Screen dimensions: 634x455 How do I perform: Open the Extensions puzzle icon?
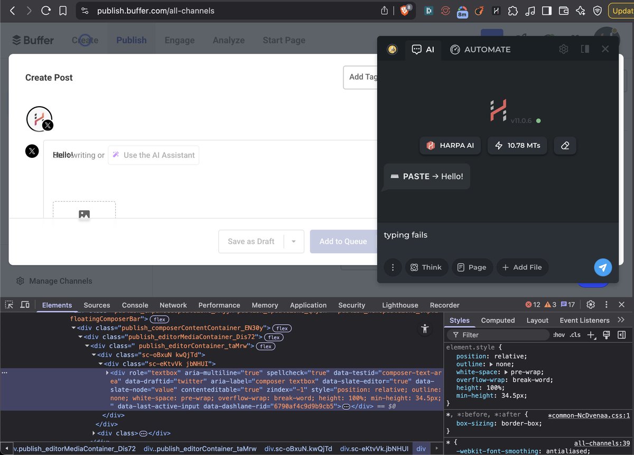pos(512,11)
